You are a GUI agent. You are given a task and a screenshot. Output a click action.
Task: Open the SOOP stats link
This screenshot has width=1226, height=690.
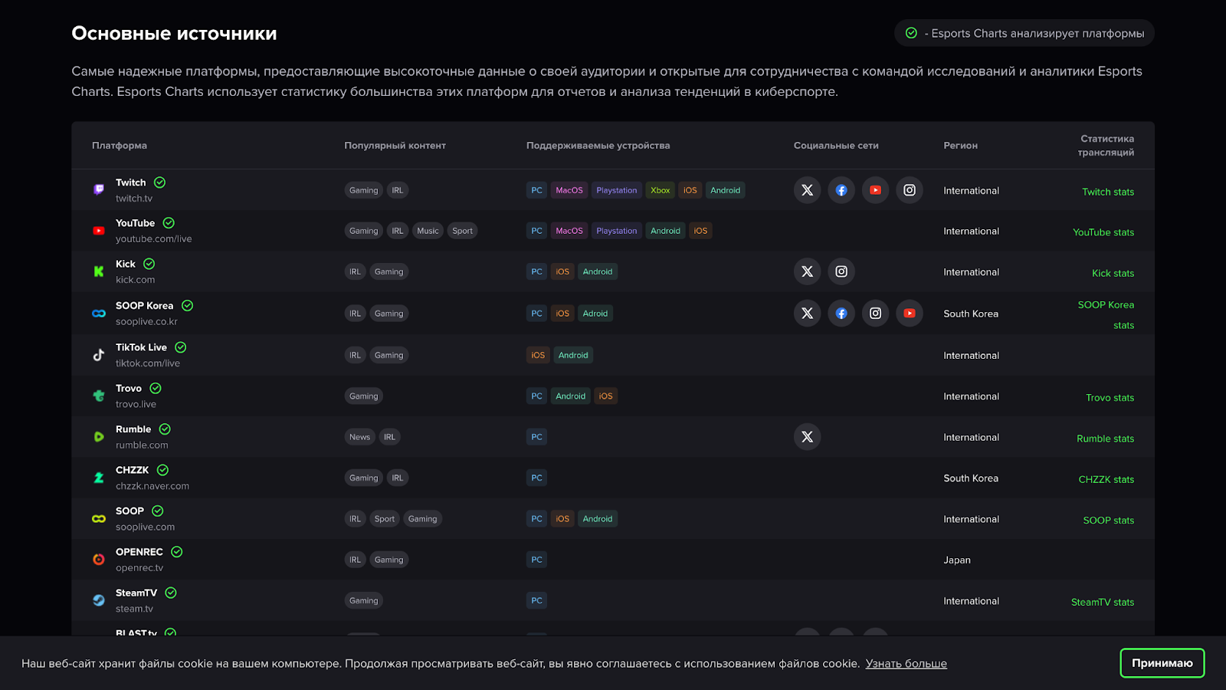(1109, 520)
